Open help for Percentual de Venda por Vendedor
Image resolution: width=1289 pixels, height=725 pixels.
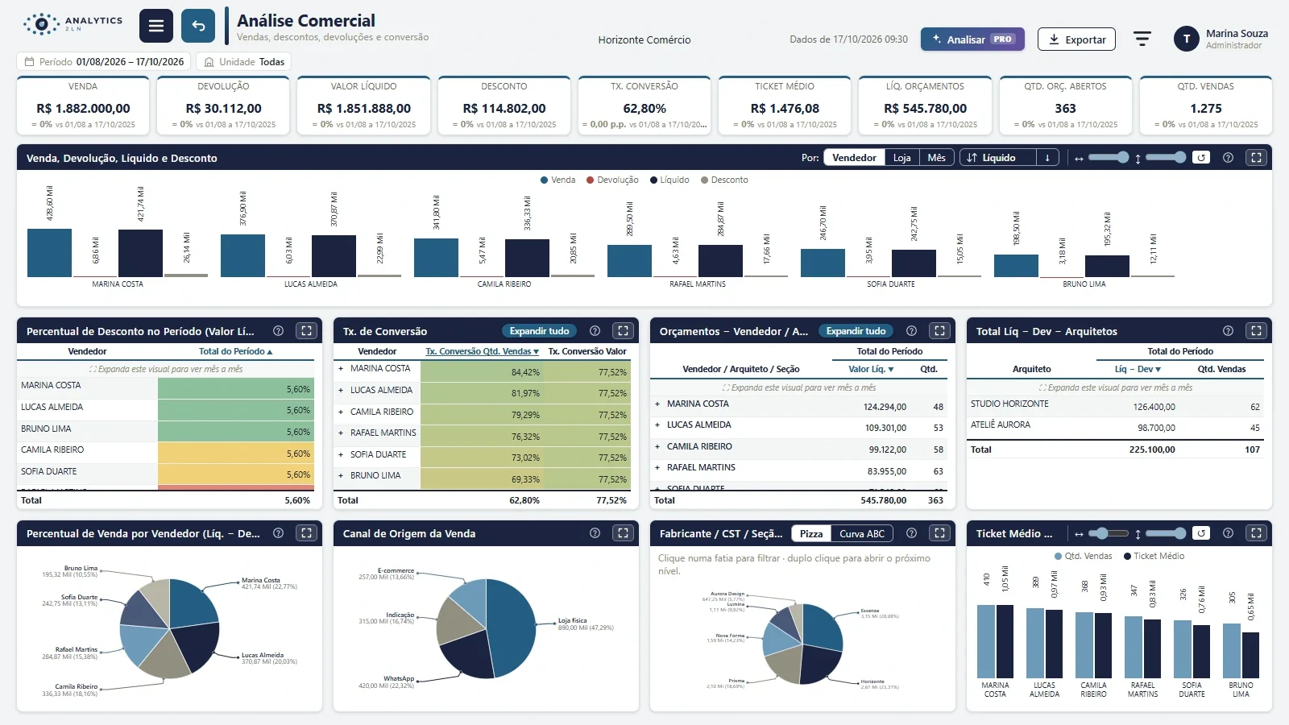click(278, 533)
